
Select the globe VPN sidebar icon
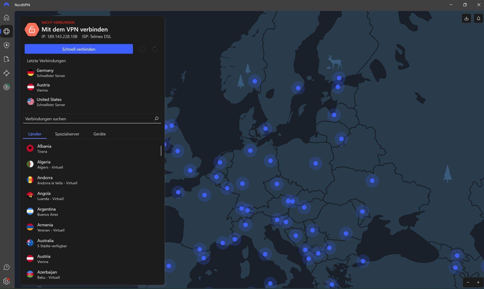tap(7, 31)
